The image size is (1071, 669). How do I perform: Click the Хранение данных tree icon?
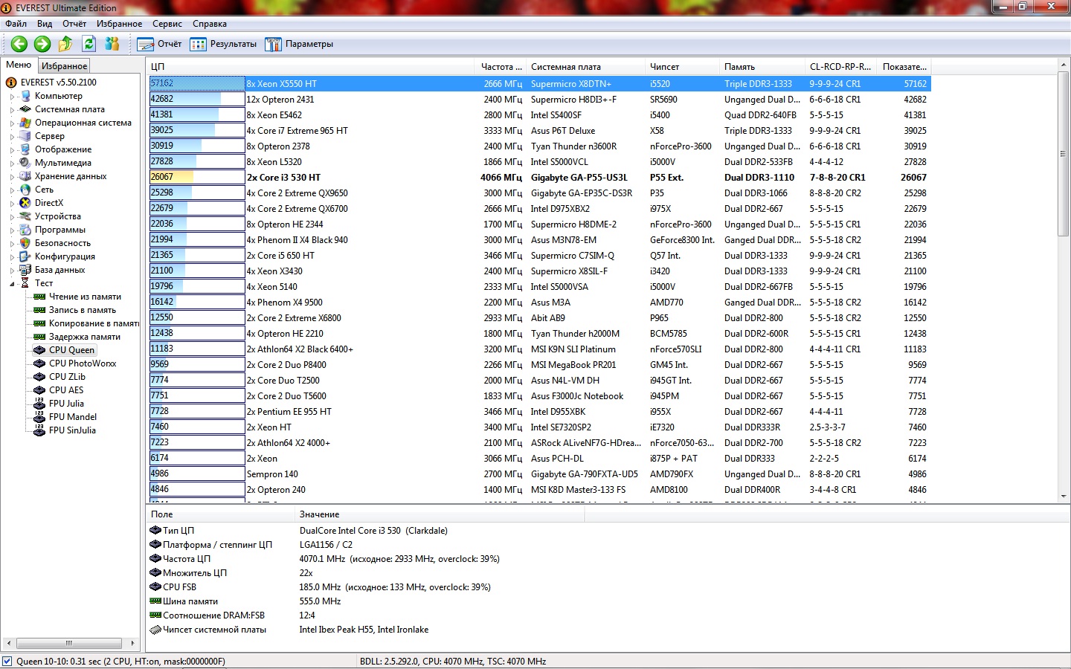click(25, 176)
